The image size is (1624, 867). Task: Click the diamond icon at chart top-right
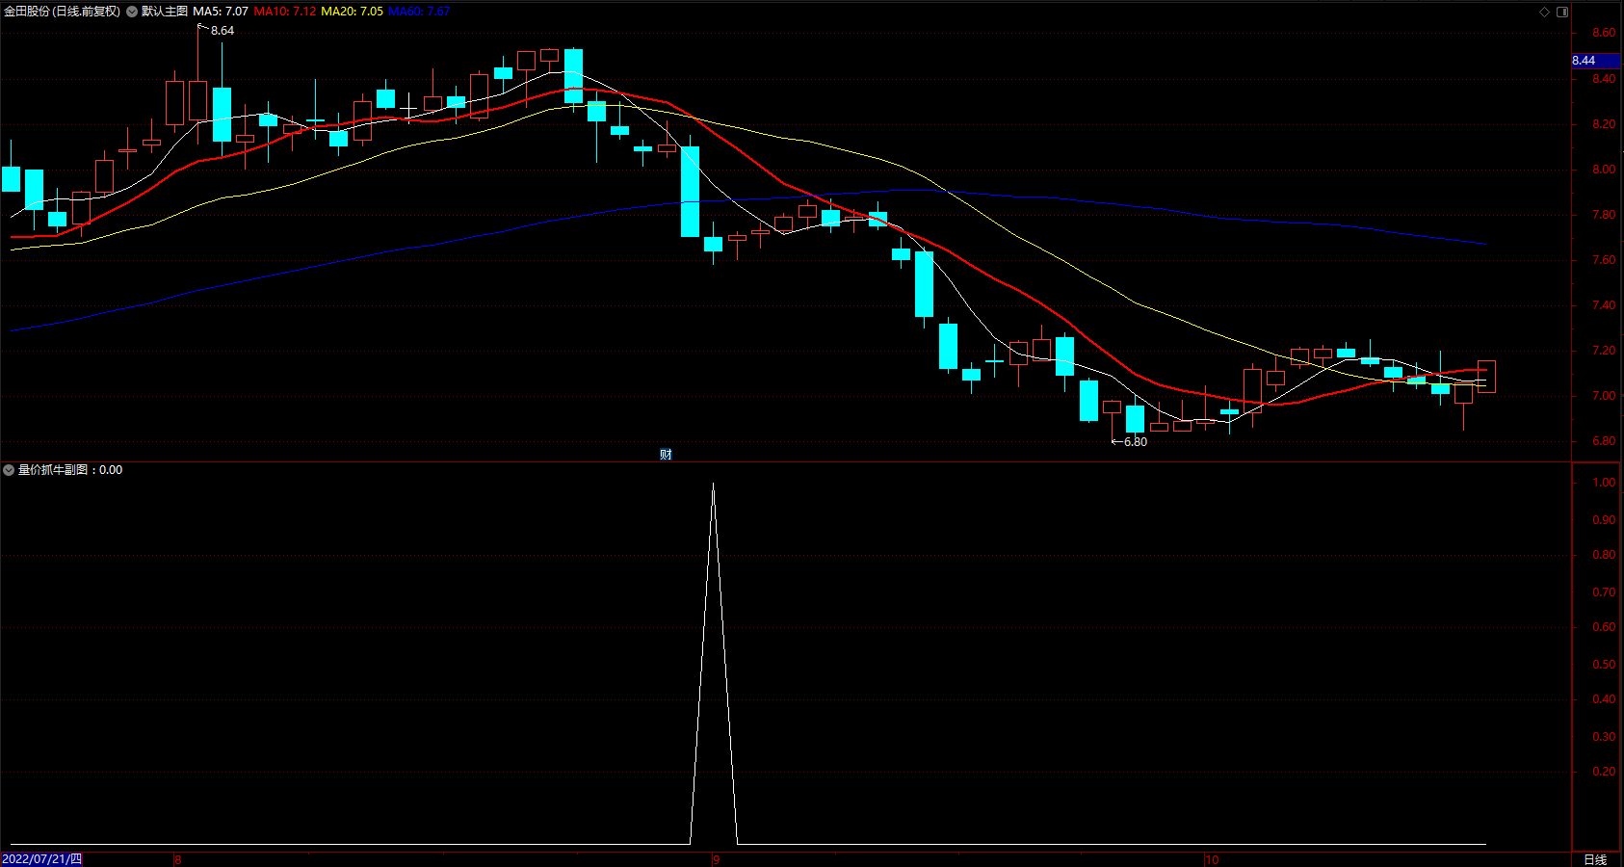point(1545,12)
